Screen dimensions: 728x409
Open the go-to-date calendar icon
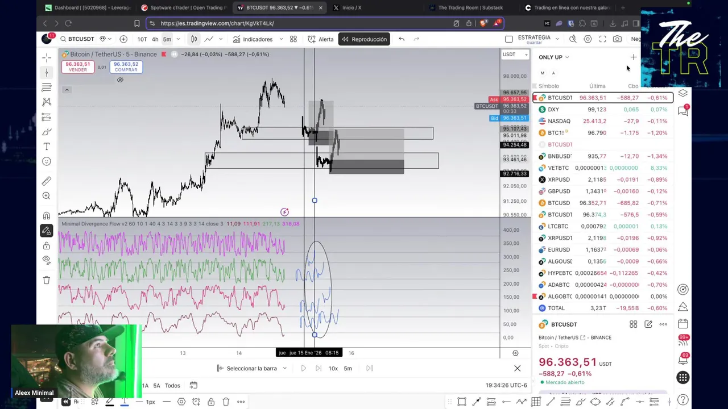193,385
